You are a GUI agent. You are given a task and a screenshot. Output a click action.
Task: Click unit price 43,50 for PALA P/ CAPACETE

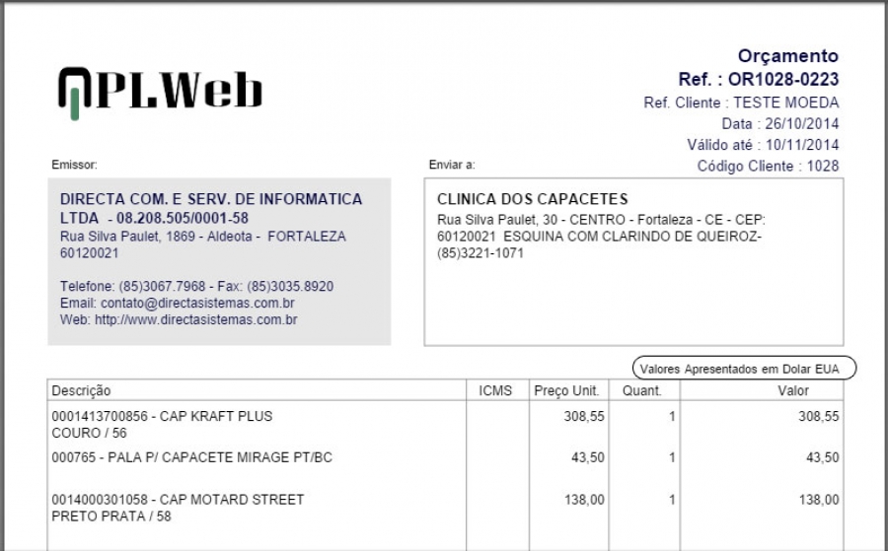588,457
